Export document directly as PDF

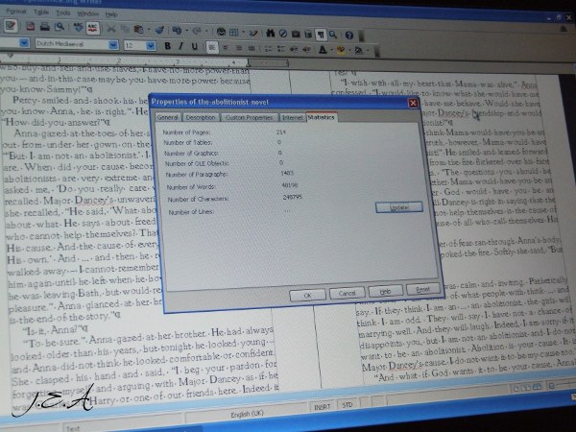point(31,26)
